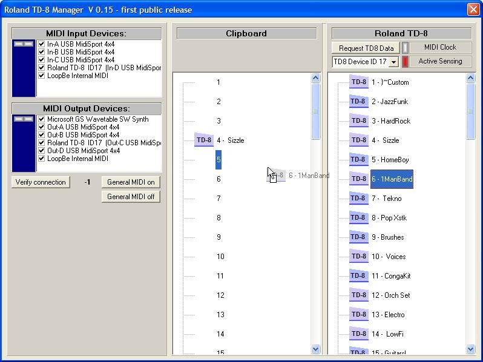
Task: Select the 12 - Orch Set kit
Action: [391, 295]
